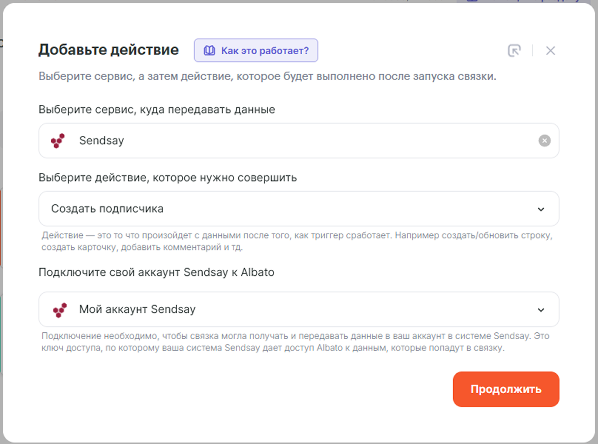The width and height of the screenshot is (598, 444).
Task: Clear the selected Sendsay service
Action: click(544, 141)
